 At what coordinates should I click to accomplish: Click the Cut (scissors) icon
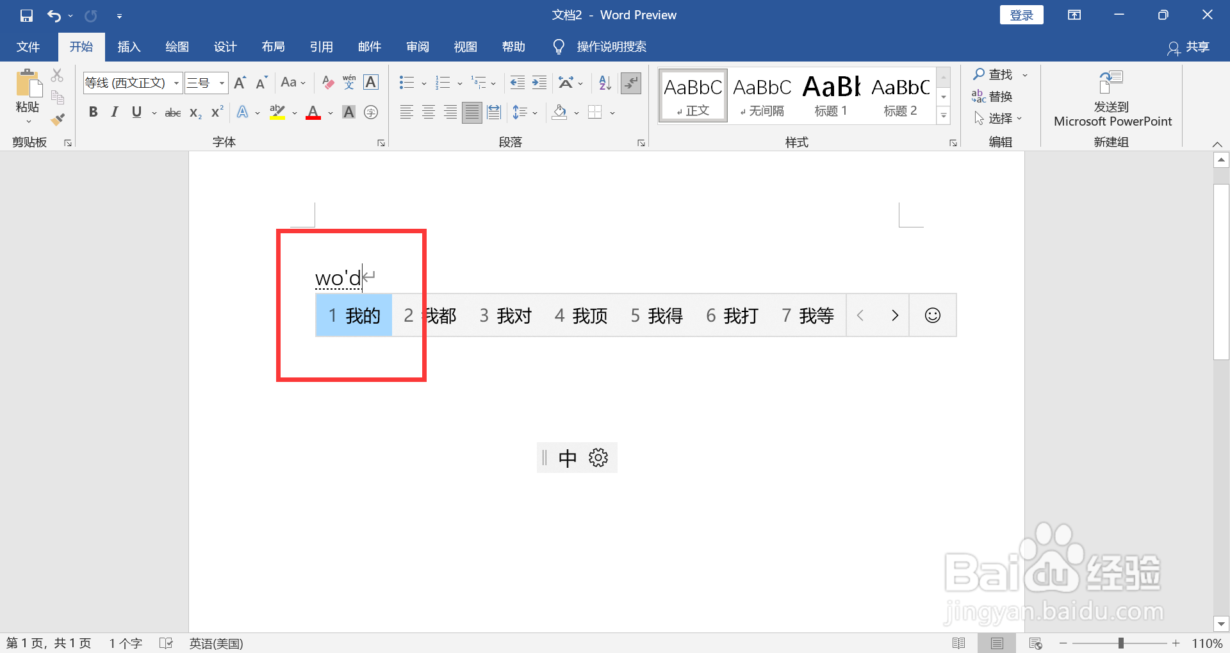pyautogui.click(x=58, y=75)
